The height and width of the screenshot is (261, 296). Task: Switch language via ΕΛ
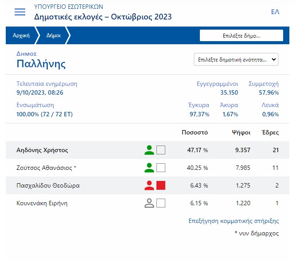(275, 12)
